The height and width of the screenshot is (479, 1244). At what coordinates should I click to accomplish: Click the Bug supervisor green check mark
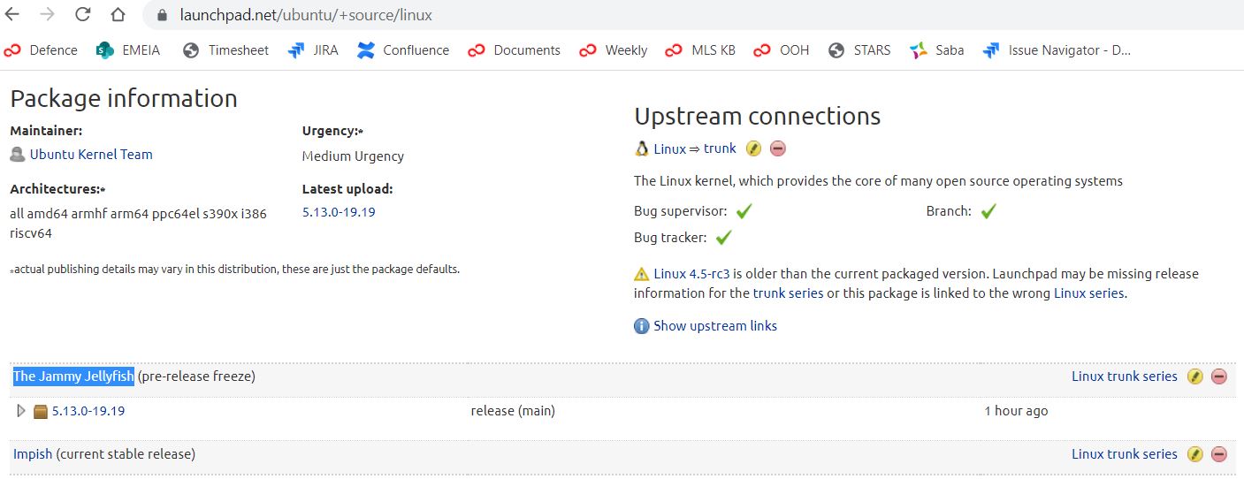744,211
